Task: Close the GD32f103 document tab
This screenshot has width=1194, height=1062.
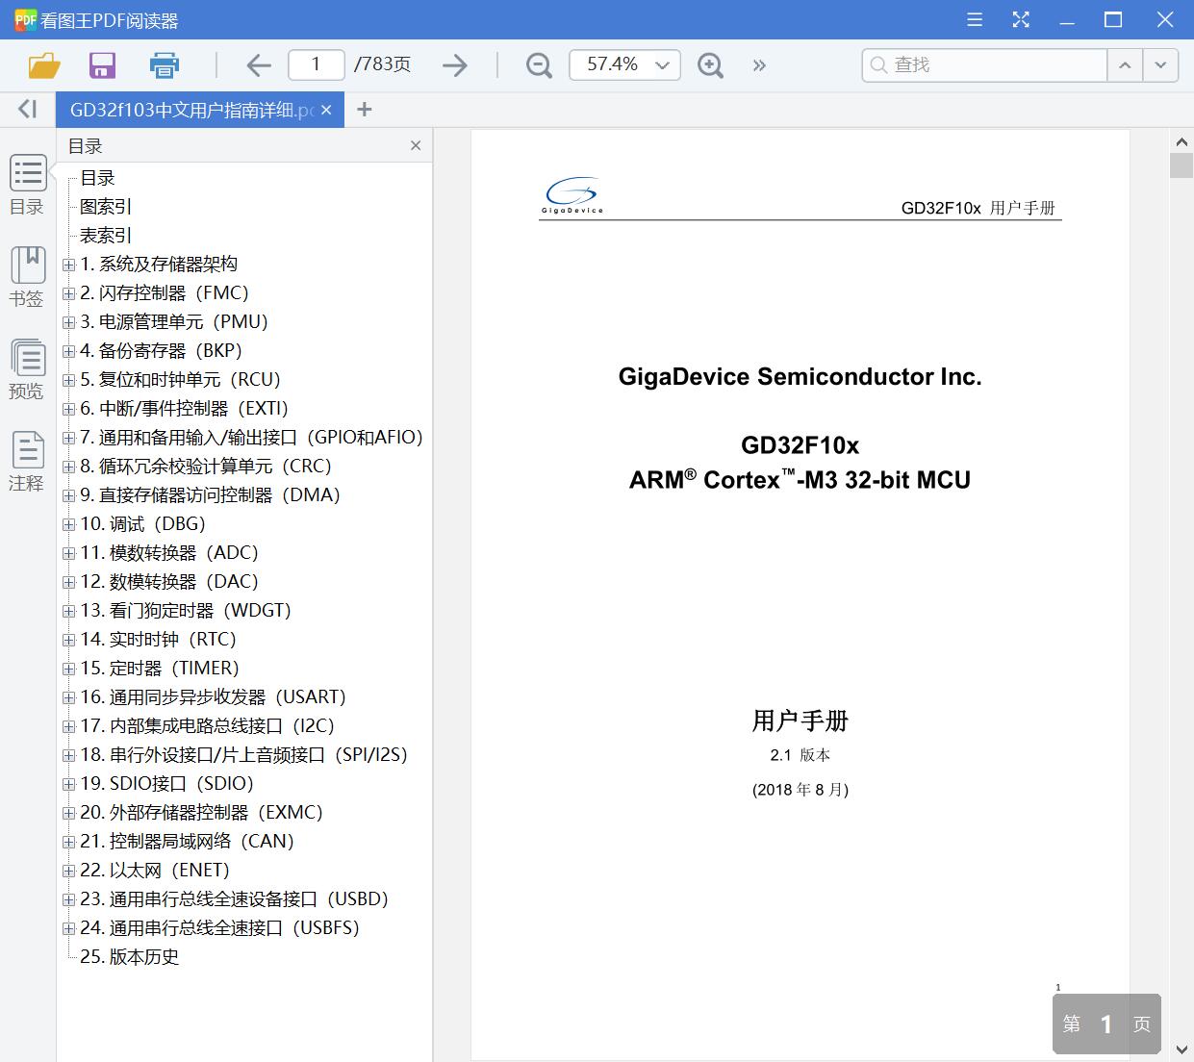Action: (326, 111)
